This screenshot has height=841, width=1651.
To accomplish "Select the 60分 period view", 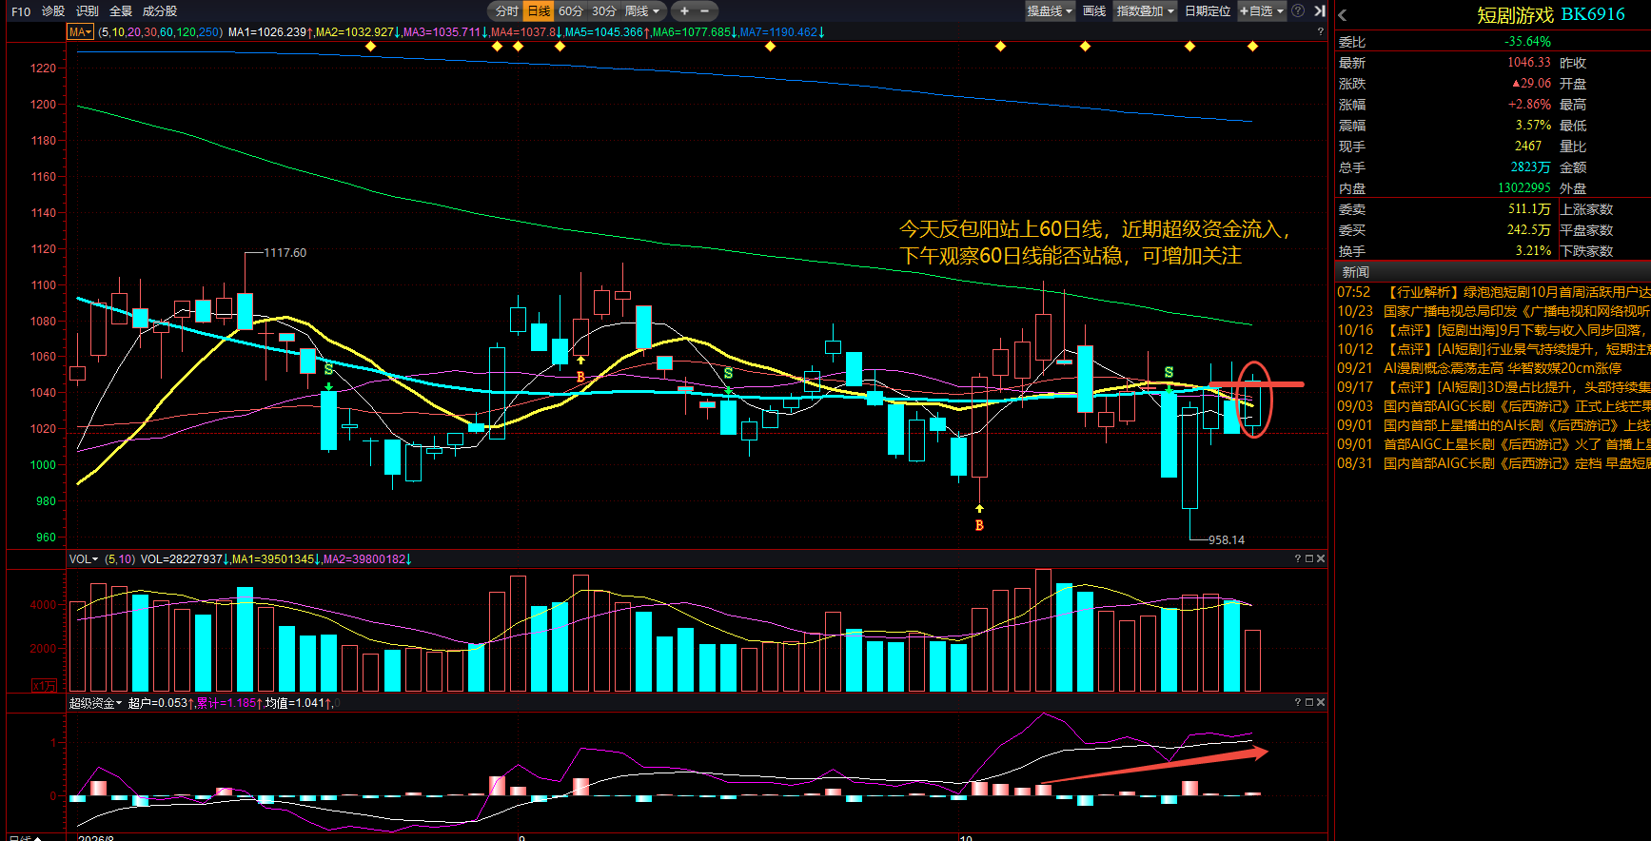I will (x=571, y=11).
